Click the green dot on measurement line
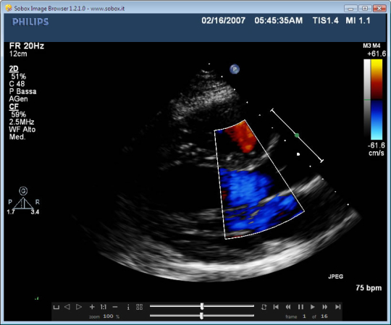 click(x=297, y=135)
